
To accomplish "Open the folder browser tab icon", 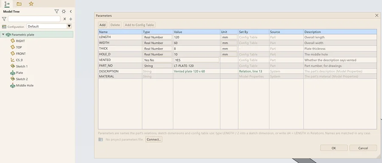I will [19, 4].
